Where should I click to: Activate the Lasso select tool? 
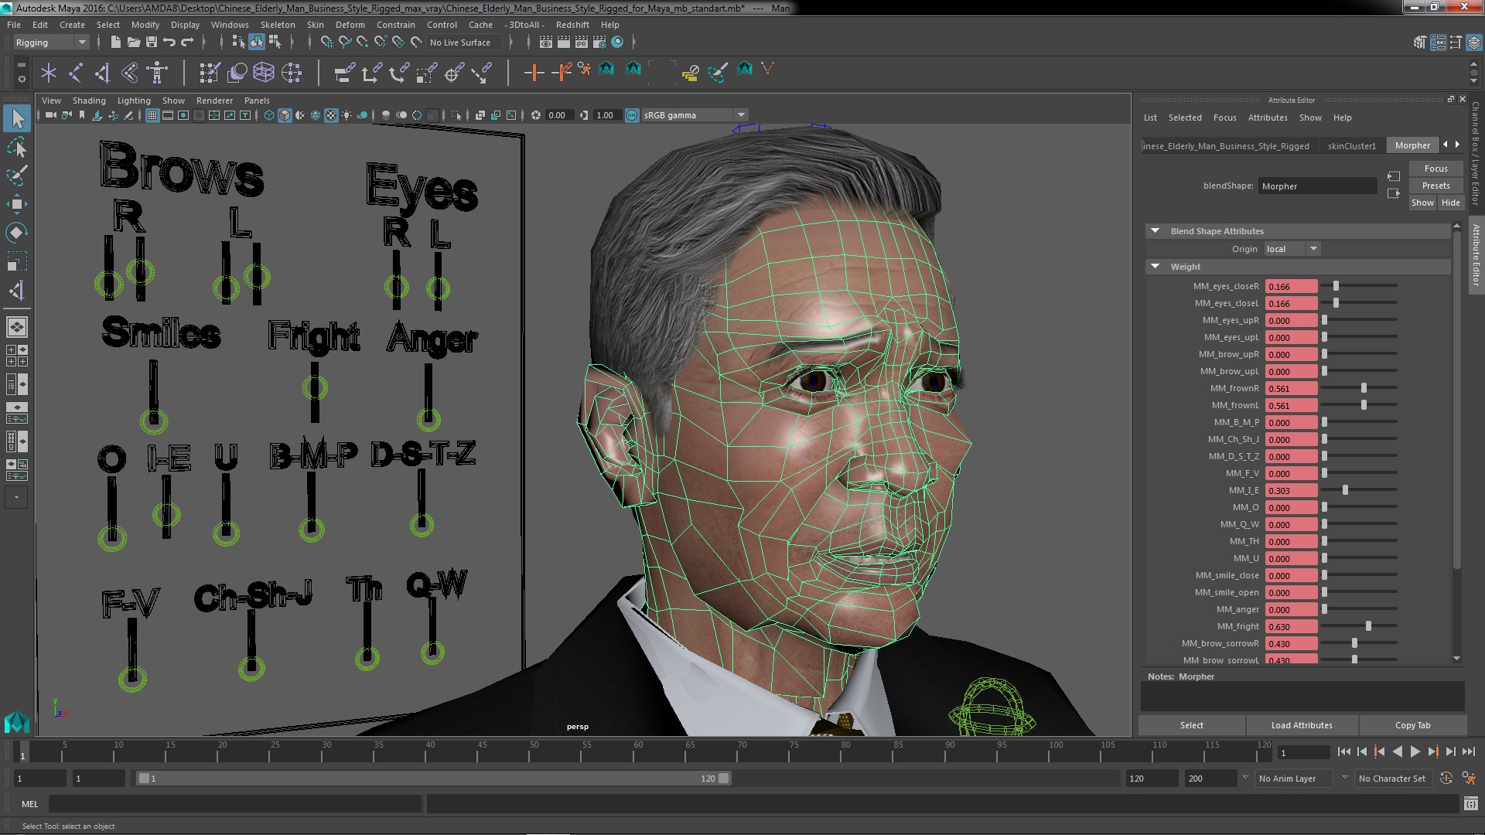17,147
